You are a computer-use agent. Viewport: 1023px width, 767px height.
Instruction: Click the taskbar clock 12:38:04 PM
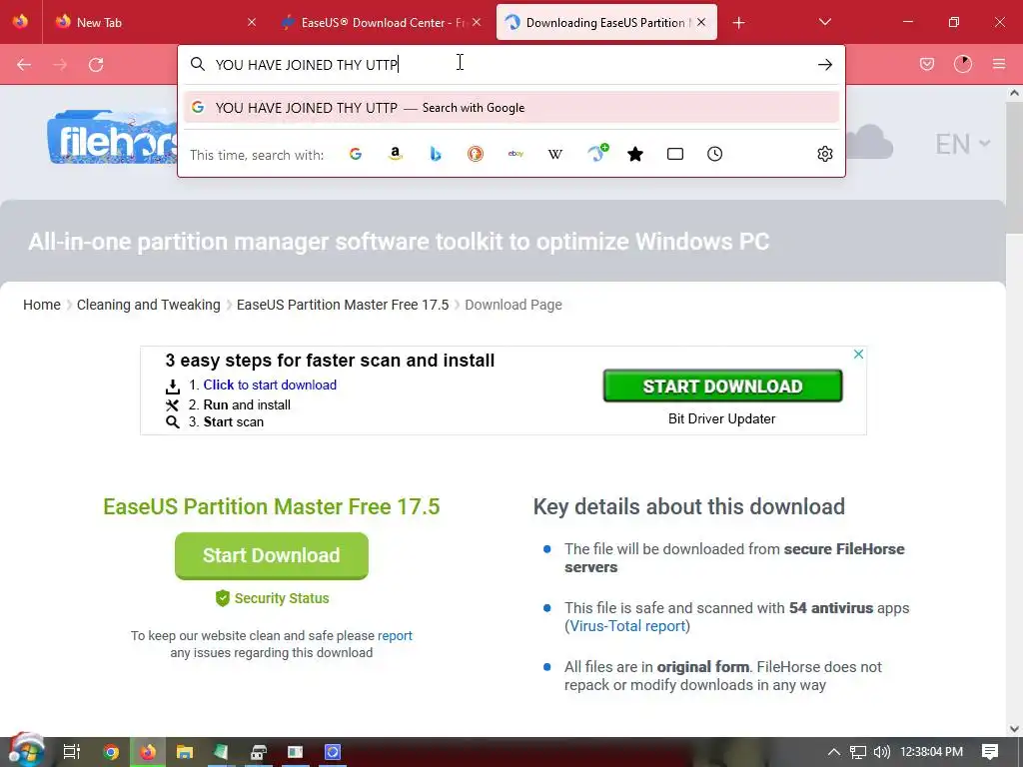coord(931,752)
